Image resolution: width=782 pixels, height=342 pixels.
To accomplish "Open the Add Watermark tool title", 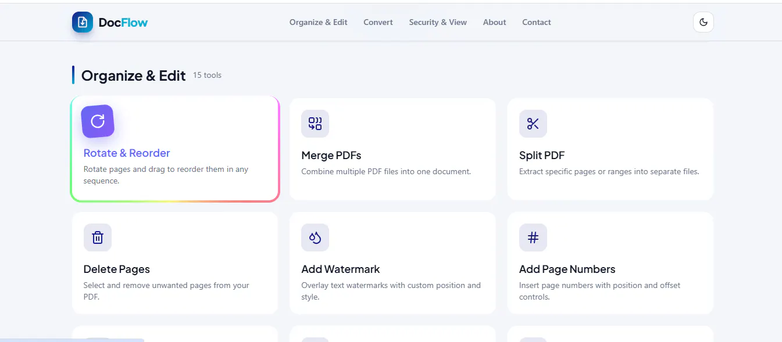I will pyautogui.click(x=341, y=269).
